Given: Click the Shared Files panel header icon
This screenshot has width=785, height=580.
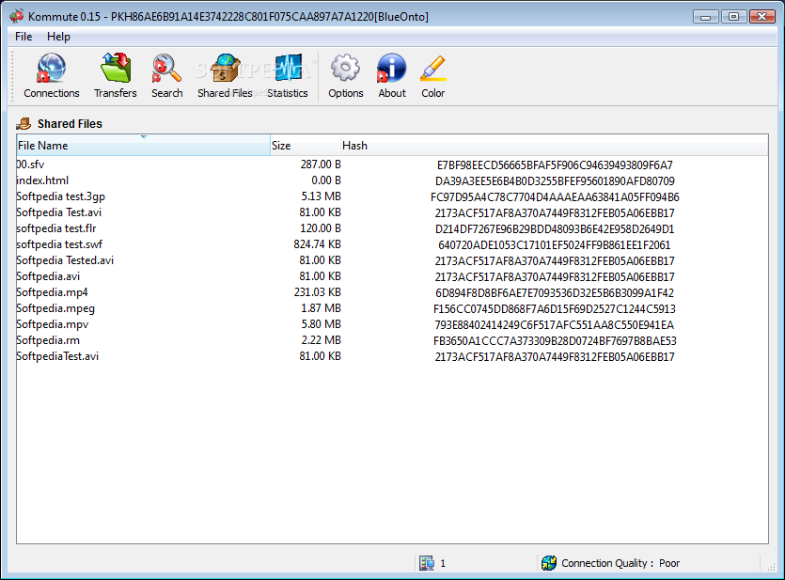Looking at the screenshot, I should click(x=24, y=123).
